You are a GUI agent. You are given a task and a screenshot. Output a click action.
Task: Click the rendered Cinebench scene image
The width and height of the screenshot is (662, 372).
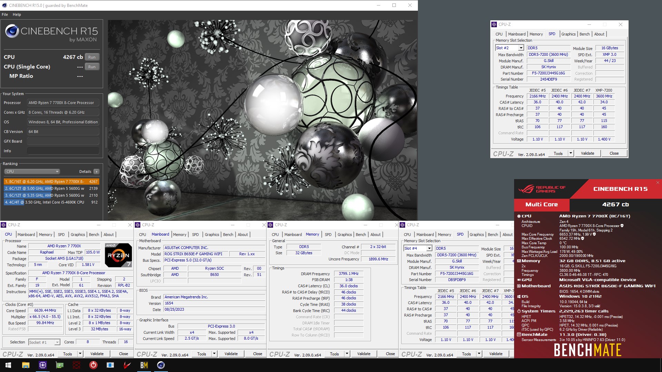coord(262,120)
